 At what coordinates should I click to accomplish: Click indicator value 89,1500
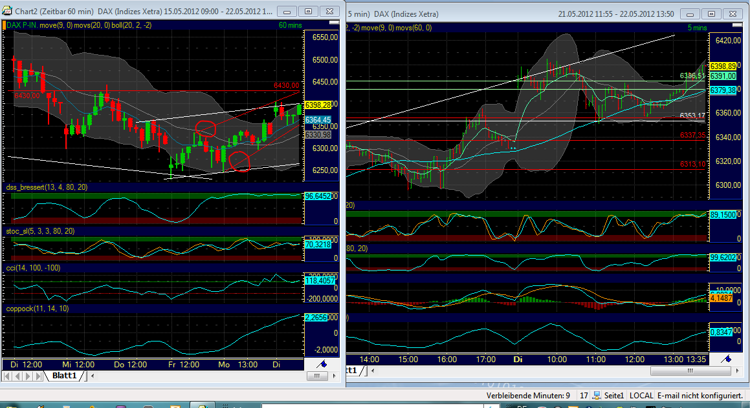[723, 215]
